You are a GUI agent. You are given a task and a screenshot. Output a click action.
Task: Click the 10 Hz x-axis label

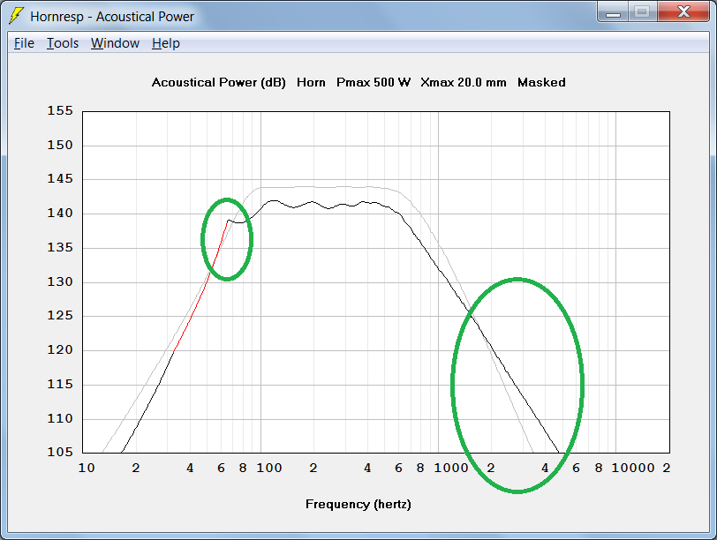87,469
